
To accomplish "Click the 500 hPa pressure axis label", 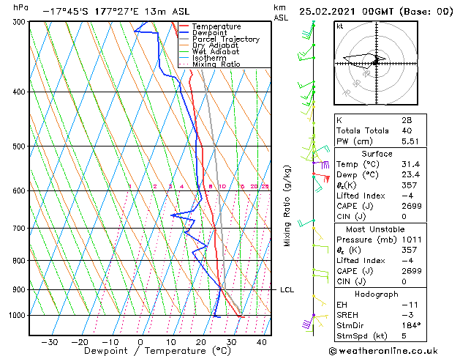I will tap(20, 147).
